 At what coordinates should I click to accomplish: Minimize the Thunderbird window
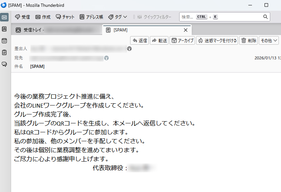click(250, 5)
